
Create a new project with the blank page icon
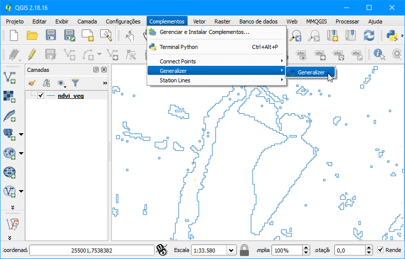click(x=13, y=35)
